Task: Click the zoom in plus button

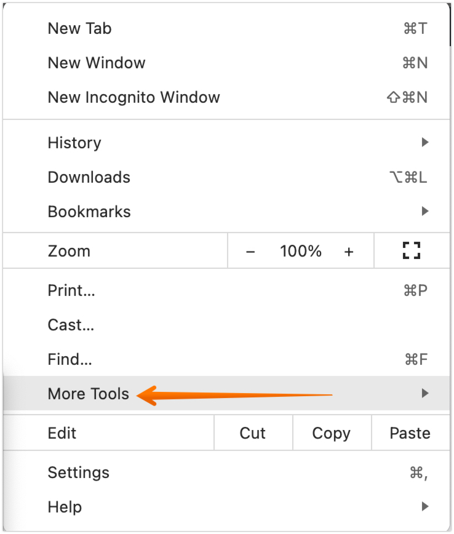Action: pos(349,251)
